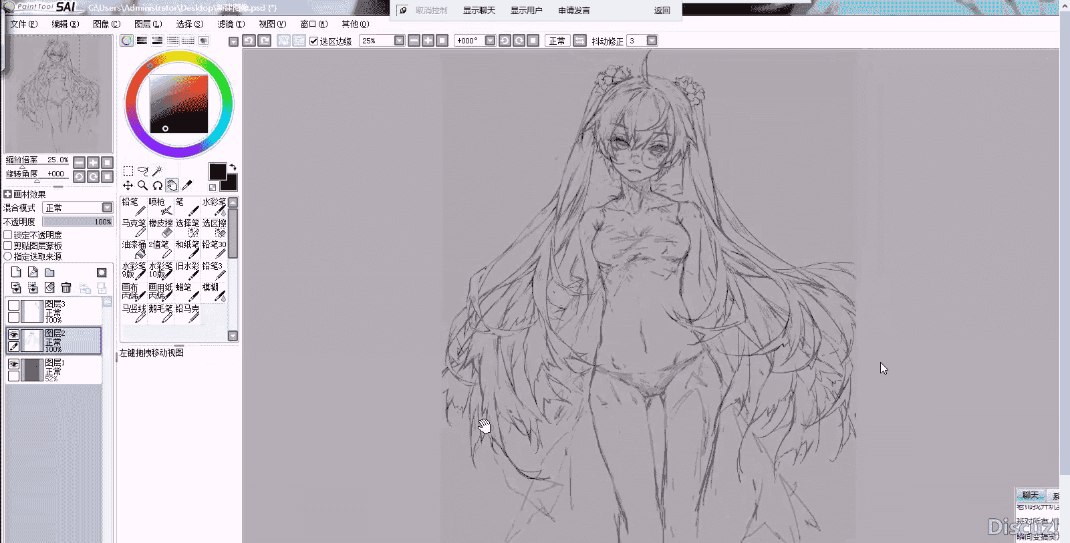Pick the eyedropper color picker tool
Image resolution: width=1070 pixels, height=543 pixels.
(187, 185)
